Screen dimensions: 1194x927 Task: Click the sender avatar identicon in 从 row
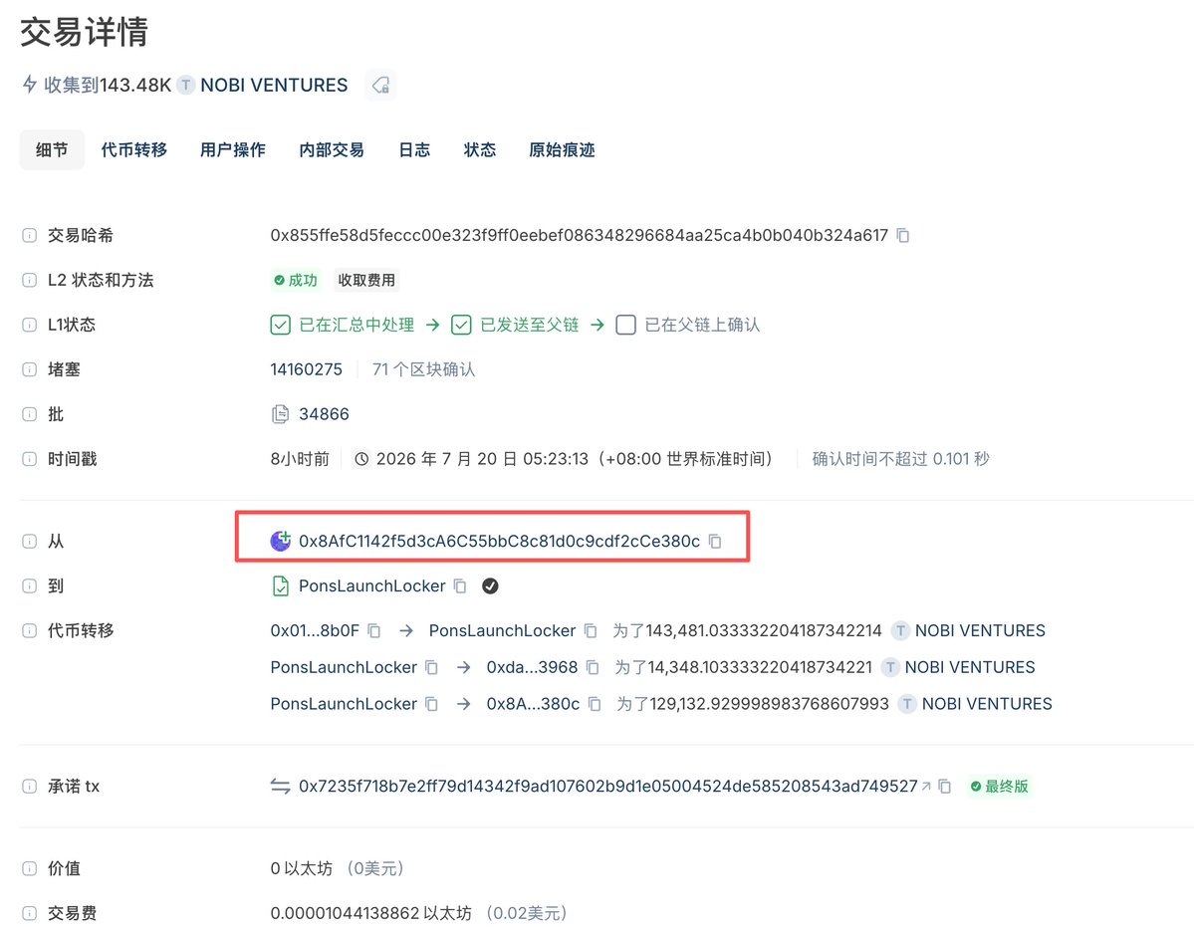tap(280, 541)
